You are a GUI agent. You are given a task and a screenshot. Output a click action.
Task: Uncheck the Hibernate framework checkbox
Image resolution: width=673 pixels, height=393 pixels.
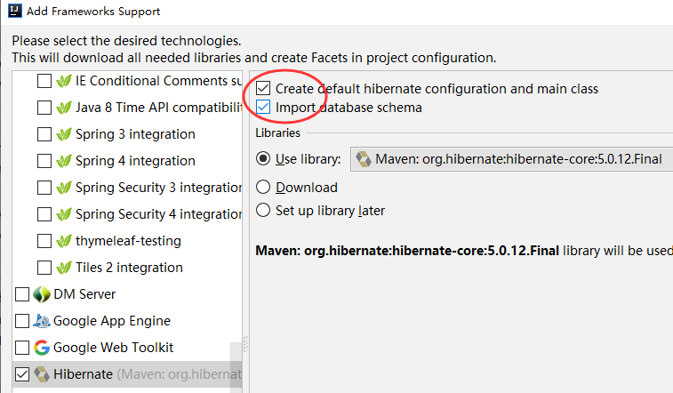pyautogui.click(x=22, y=374)
